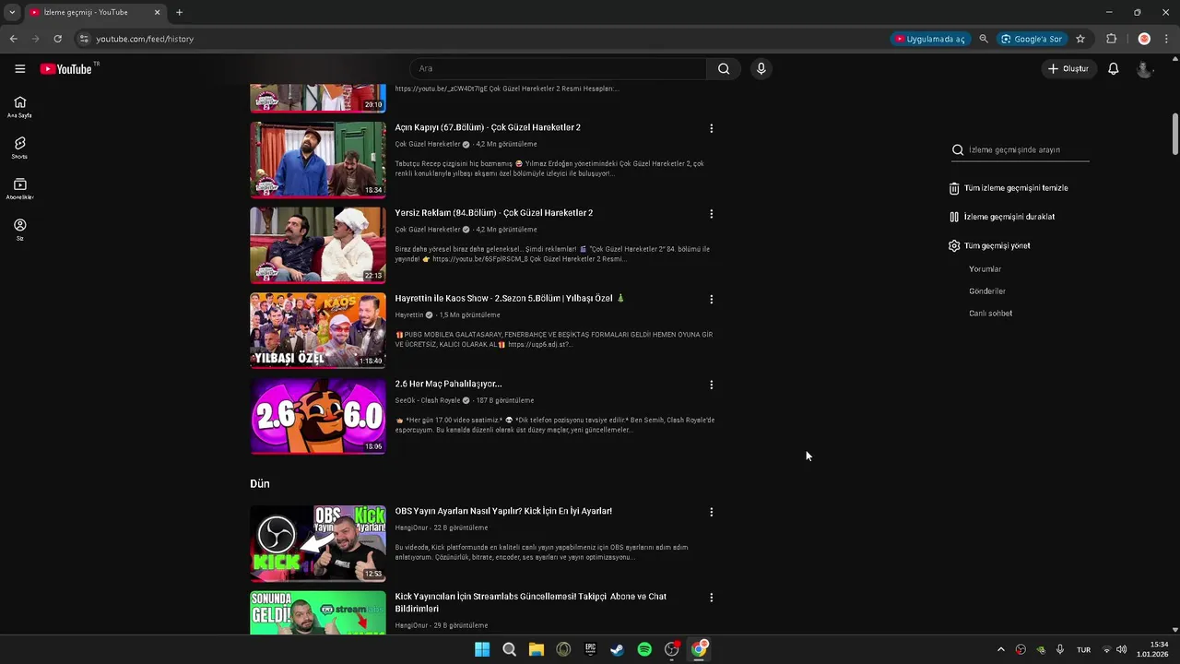This screenshot has height=664, width=1180.
Task: Open options menu for Açın Kapıyı video
Action: [x=711, y=128]
